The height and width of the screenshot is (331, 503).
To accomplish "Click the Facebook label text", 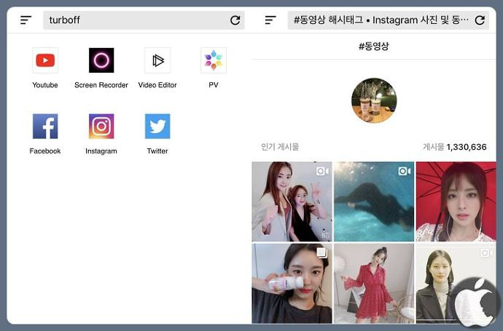I will (45, 151).
